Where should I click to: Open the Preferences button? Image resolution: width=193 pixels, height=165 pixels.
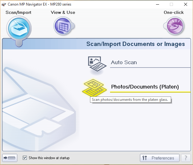[160, 158]
